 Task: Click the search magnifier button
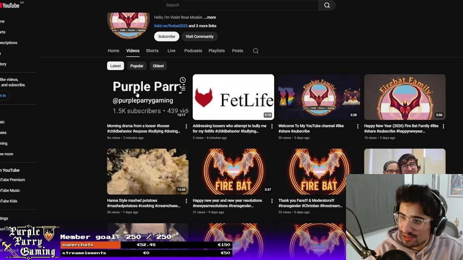327,5
